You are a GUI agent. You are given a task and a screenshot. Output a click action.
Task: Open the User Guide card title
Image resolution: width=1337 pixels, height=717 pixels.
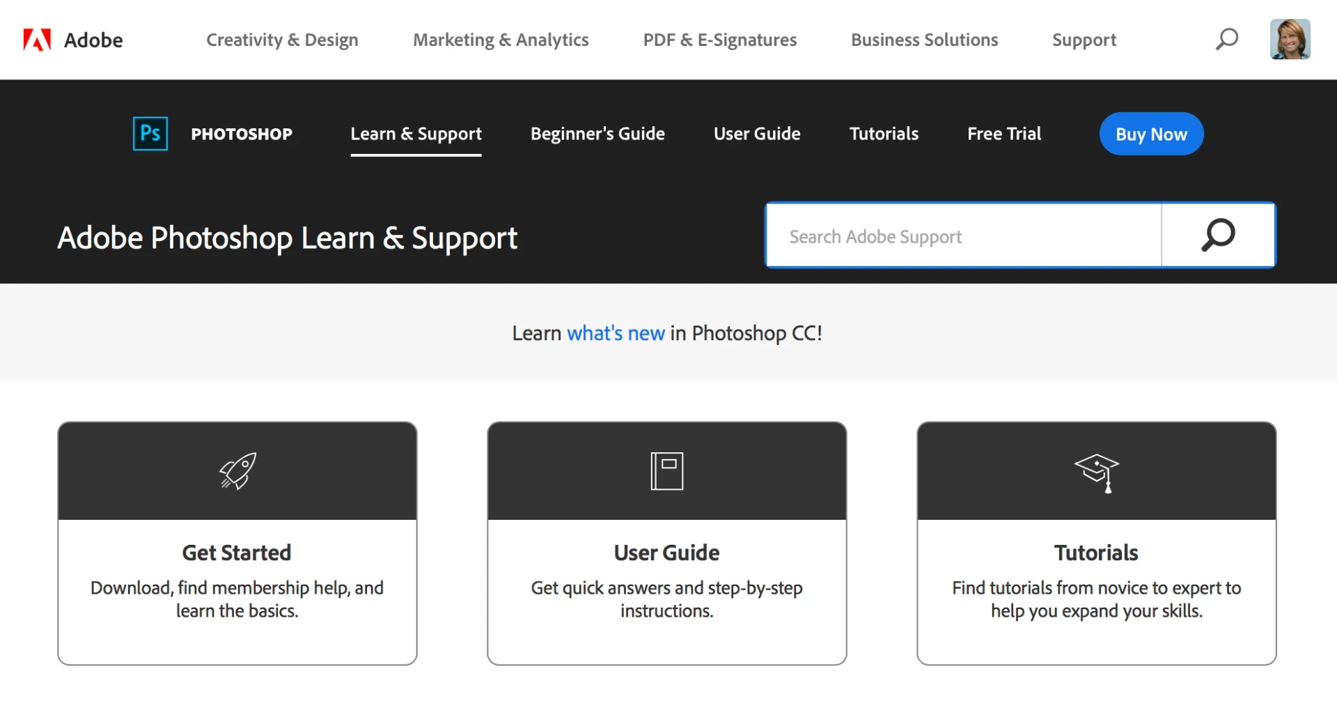666,553
